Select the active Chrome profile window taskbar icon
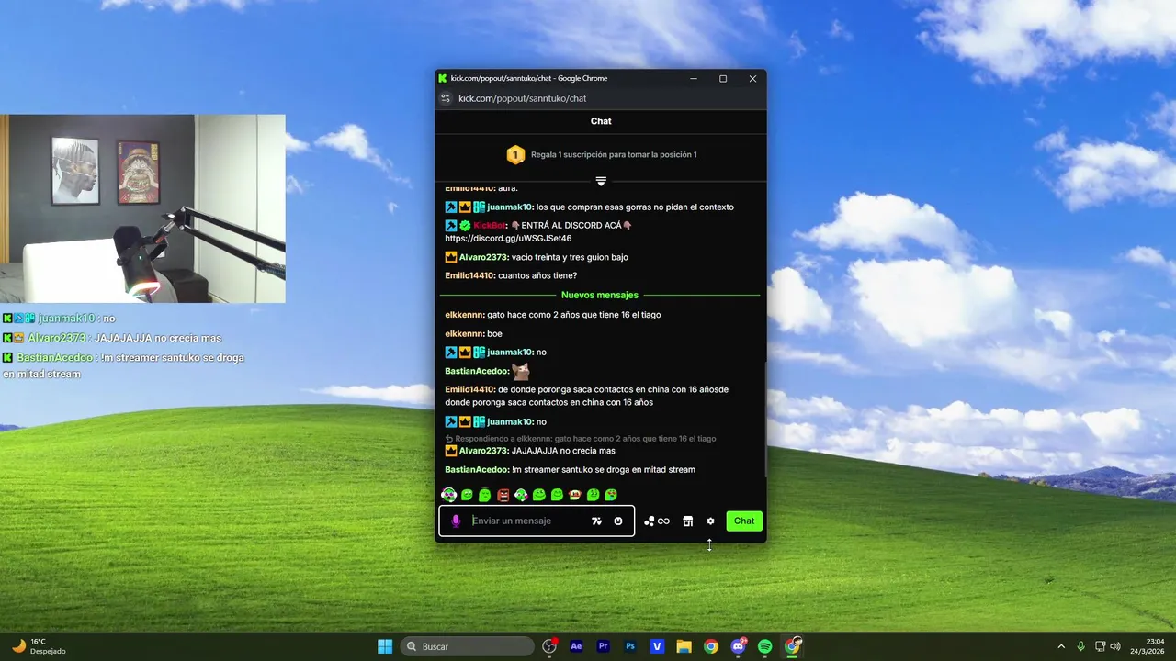 click(x=792, y=646)
